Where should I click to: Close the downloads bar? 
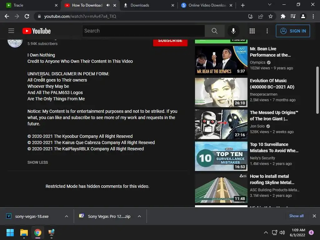point(314,216)
